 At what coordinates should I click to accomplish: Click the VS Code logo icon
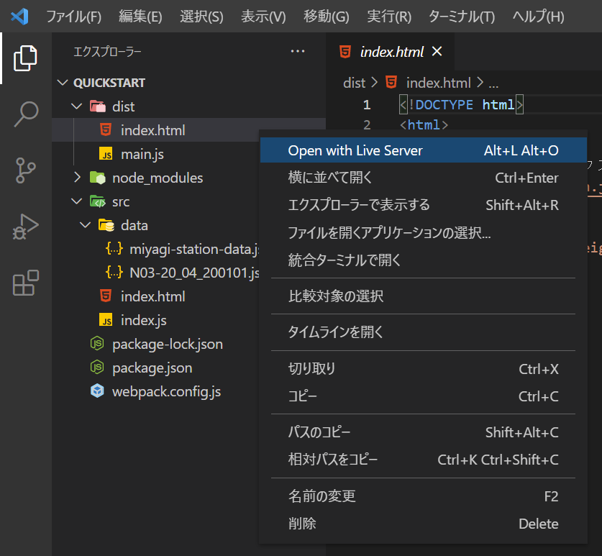click(x=19, y=17)
